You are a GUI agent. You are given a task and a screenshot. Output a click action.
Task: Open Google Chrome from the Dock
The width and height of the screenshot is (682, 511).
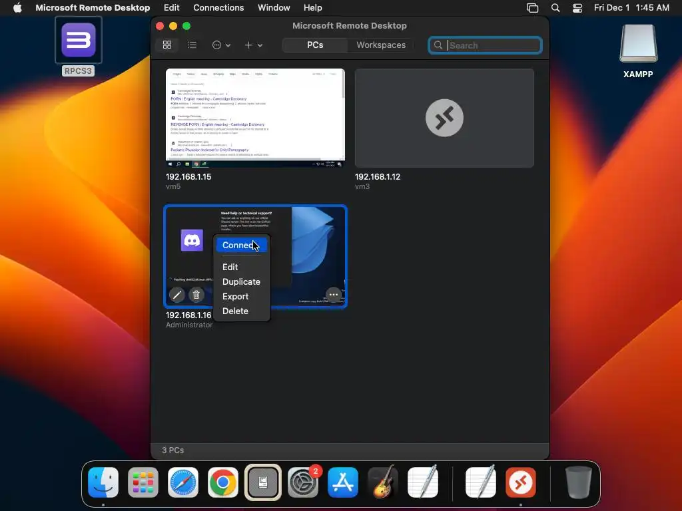222,482
